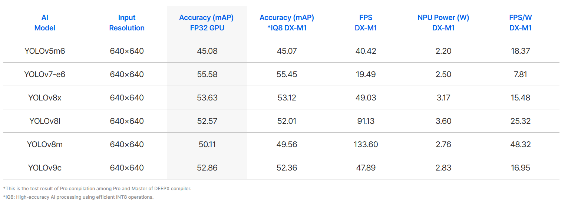This screenshot has height=205, width=568.
Task: Click the Input Resolution column header
Action: click(x=127, y=23)
